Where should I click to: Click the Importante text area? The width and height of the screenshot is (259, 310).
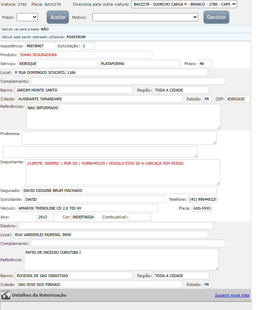coord(123,172)
